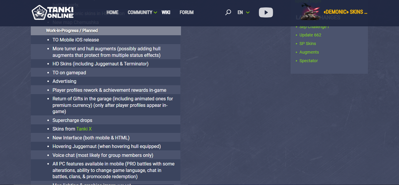Screen dimensions: 399x185
Task: Open the Update 662 link
Action: click(310, 35)
